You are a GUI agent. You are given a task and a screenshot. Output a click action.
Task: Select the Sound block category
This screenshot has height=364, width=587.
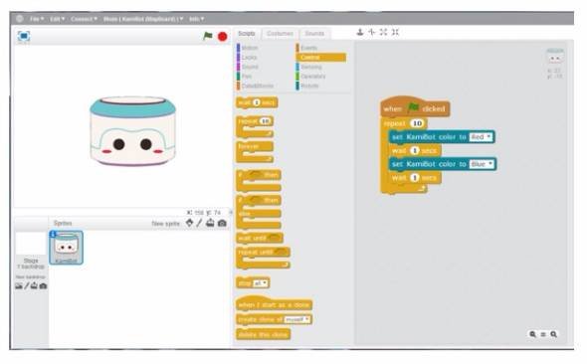tap(248, 67)
